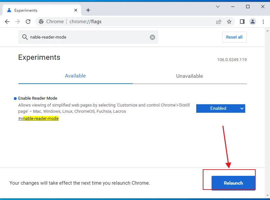Click the Enable Reader Mode title
Image resolution: width=270 pixels, height=200 pixels.
(x=38, y=98)
